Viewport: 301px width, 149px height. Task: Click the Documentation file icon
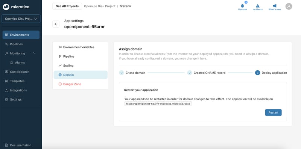[6, 145]
